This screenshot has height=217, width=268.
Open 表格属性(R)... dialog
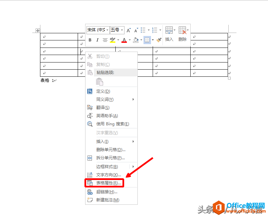coord(111,183)
